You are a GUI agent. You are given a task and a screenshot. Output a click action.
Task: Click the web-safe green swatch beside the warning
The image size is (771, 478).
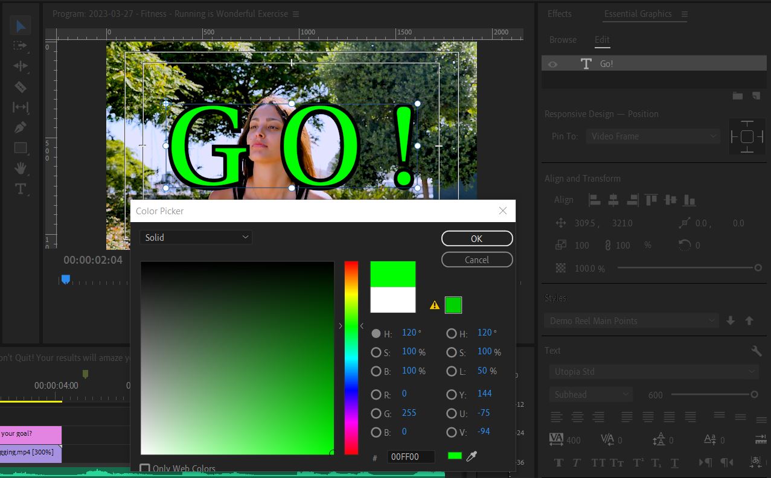pyautogui.click(x=453, y=305)
